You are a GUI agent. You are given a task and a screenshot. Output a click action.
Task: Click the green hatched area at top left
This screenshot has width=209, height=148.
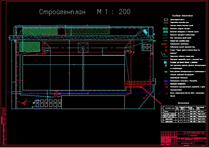pyautogui.click(x=40, y=31)
